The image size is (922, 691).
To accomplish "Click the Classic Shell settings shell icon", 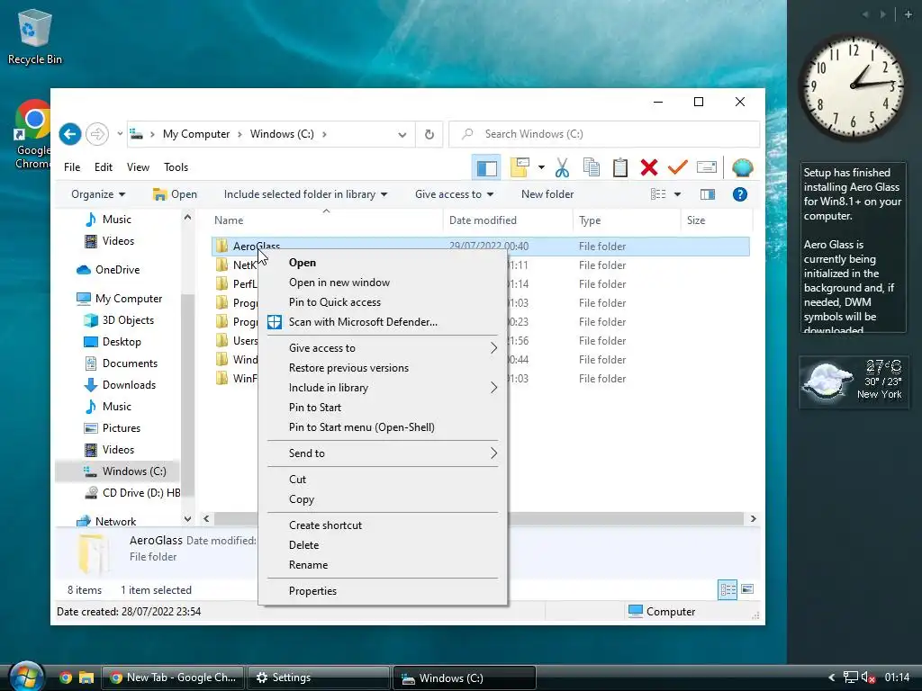I will coord(743,168).
